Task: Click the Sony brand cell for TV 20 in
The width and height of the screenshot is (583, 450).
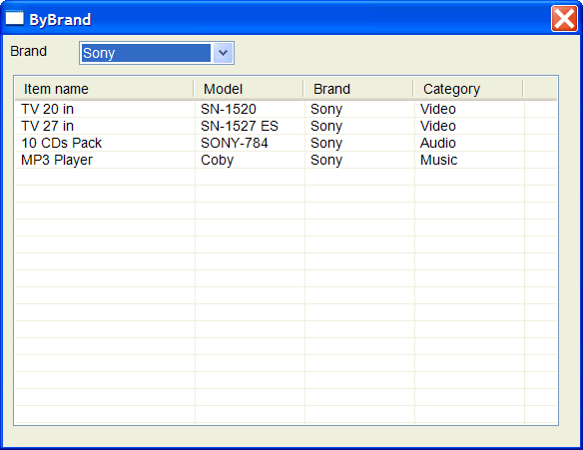Action: click(326, 109)
